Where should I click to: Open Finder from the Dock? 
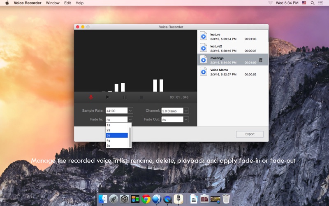point(102,199)
